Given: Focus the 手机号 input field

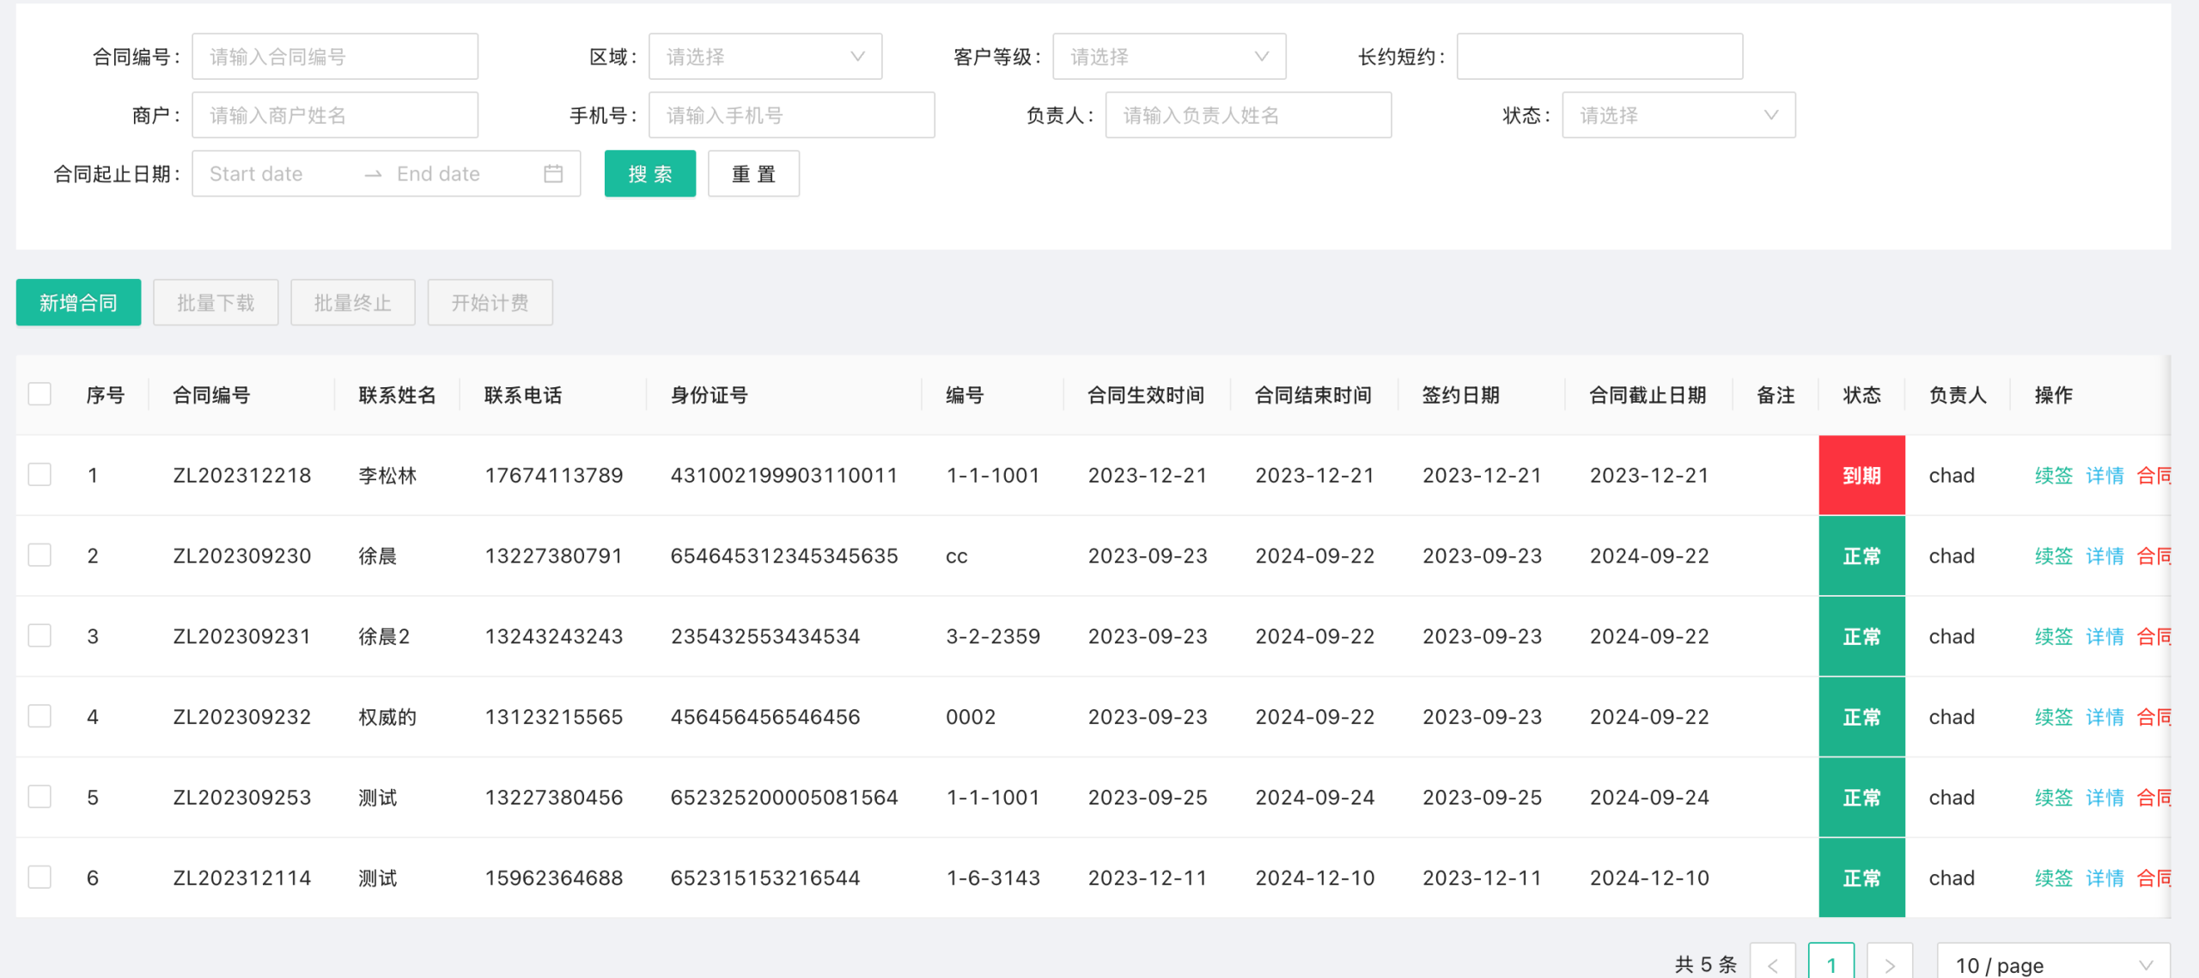Looking at the screenshot, I should click(x=791, y=115).
